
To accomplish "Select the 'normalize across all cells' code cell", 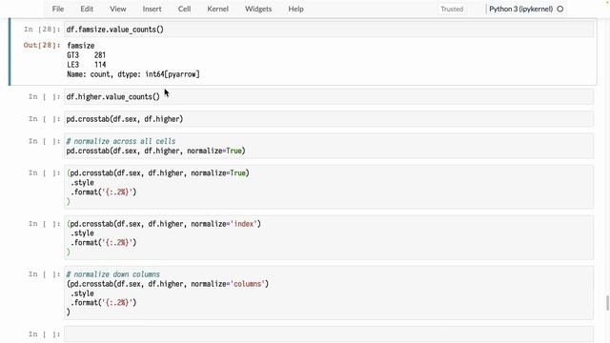I will click(x=329, y=146).
